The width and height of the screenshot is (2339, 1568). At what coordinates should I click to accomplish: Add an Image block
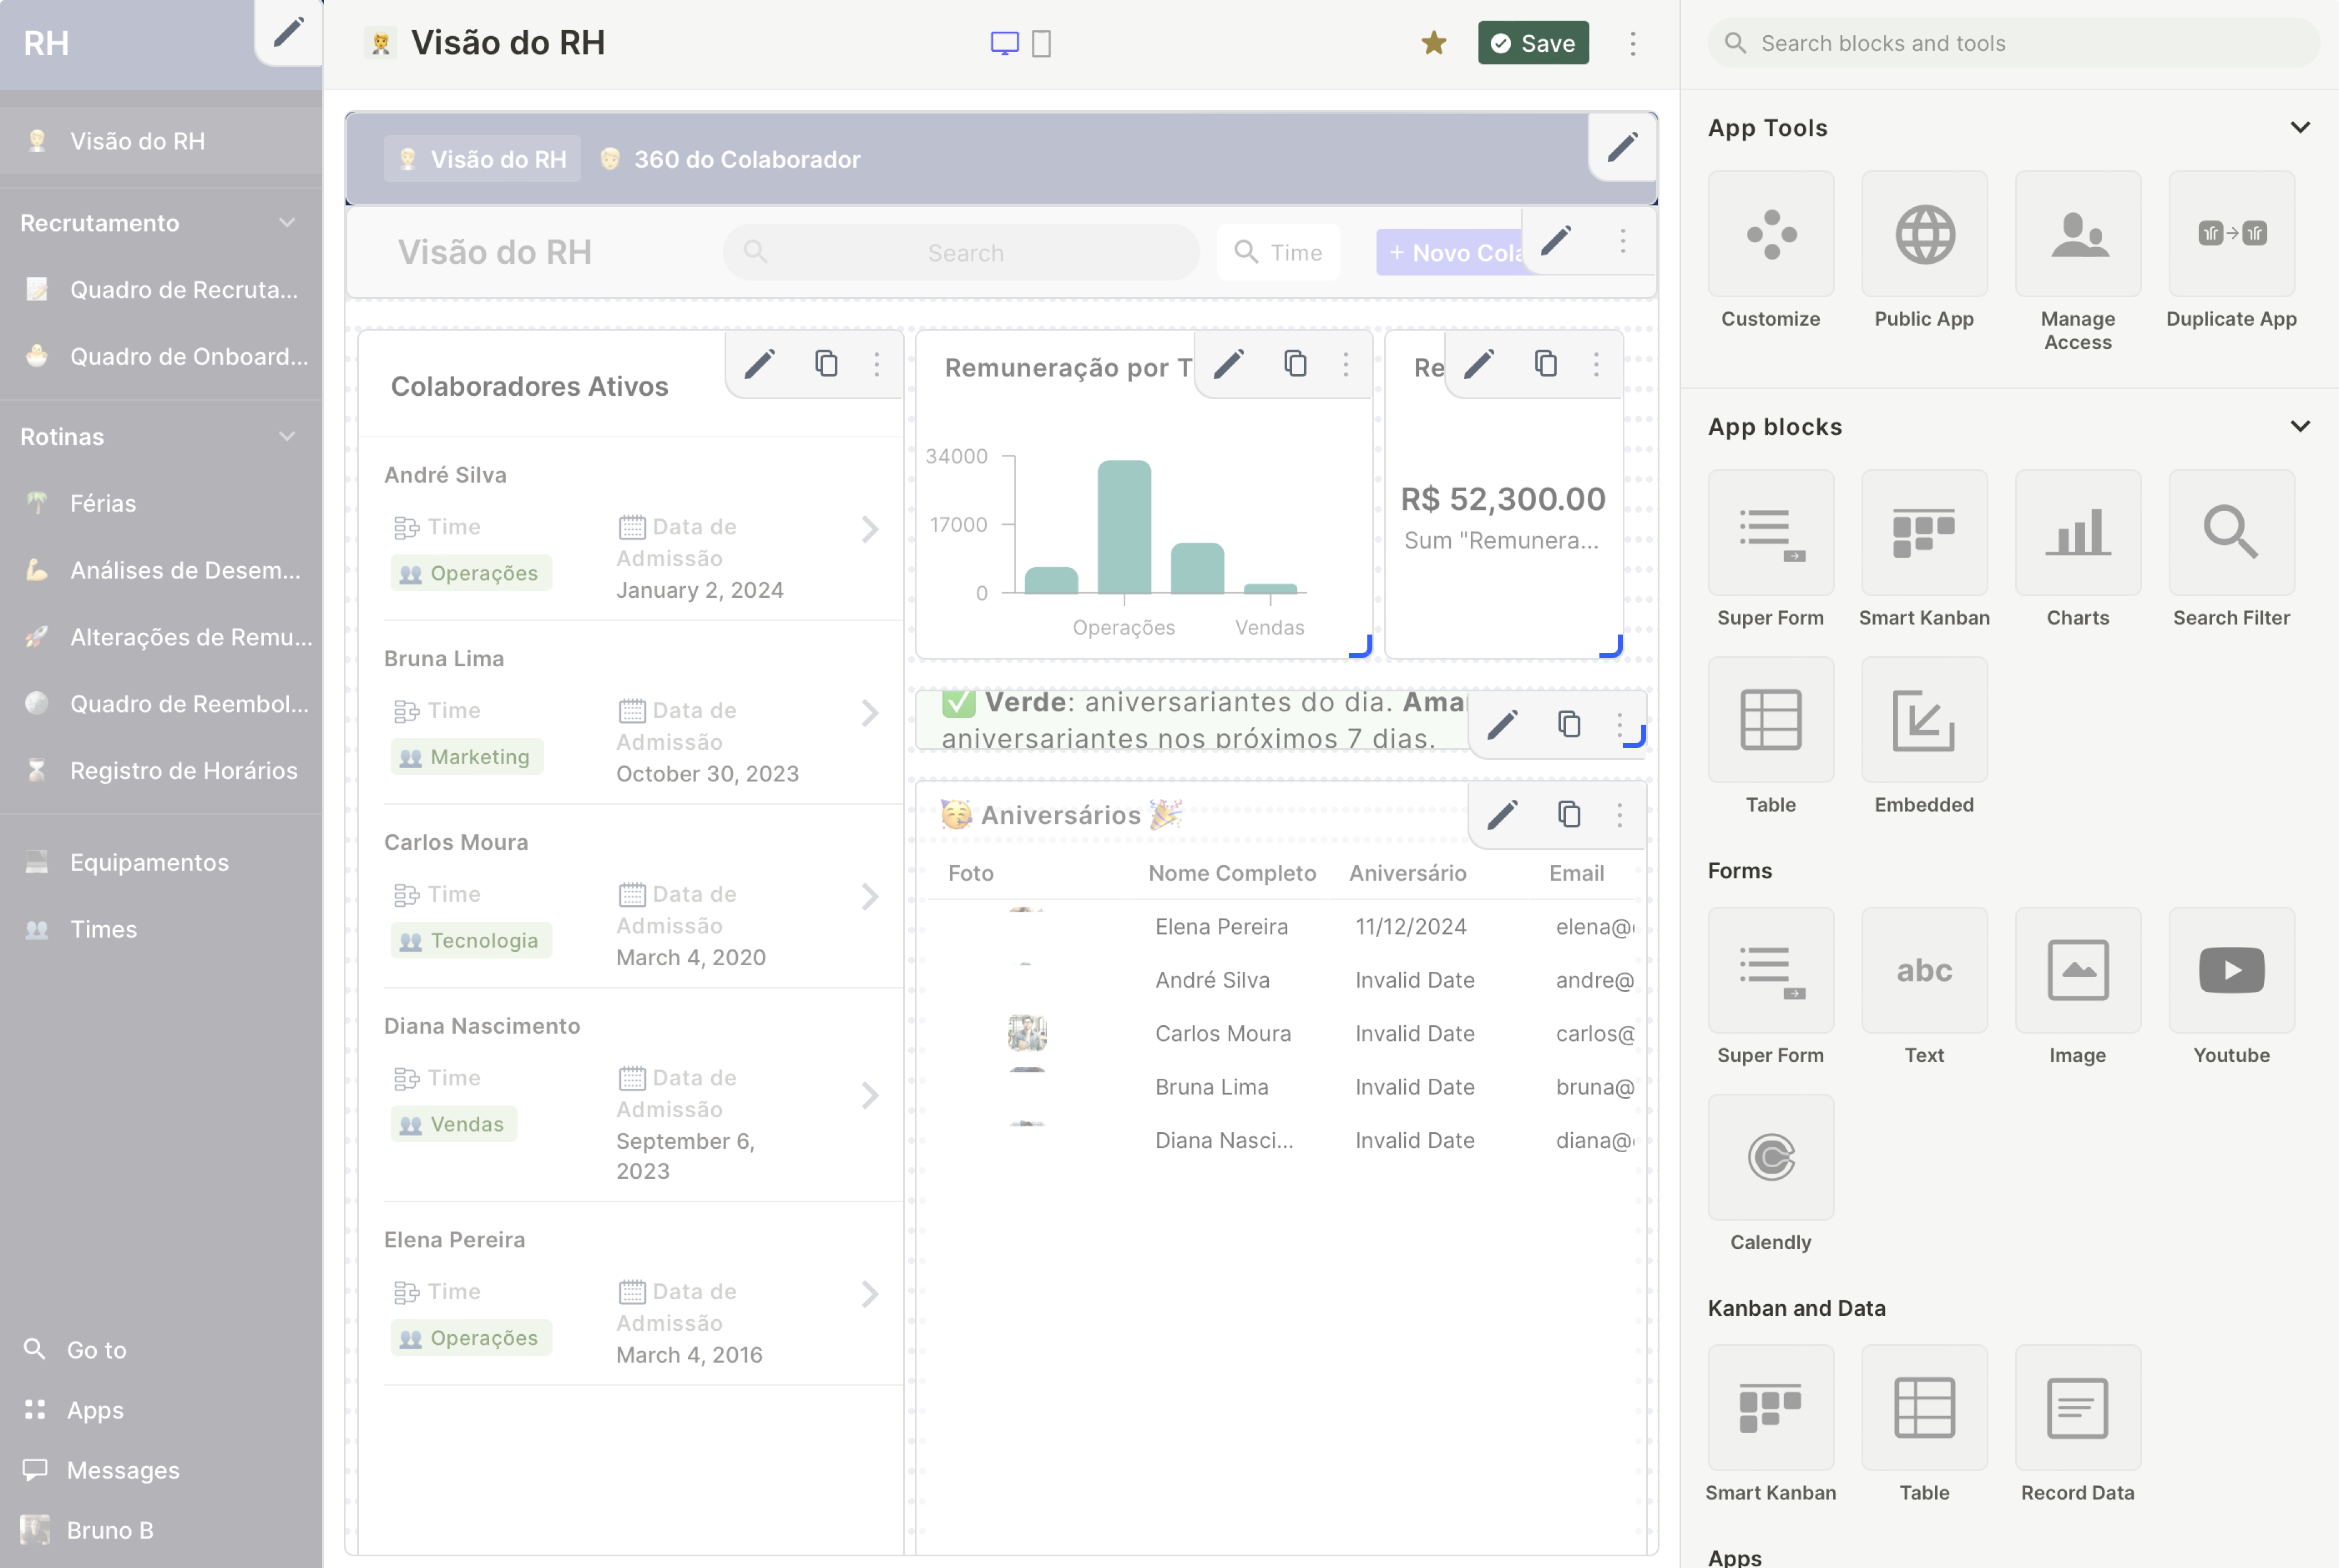click(2077, 969)
